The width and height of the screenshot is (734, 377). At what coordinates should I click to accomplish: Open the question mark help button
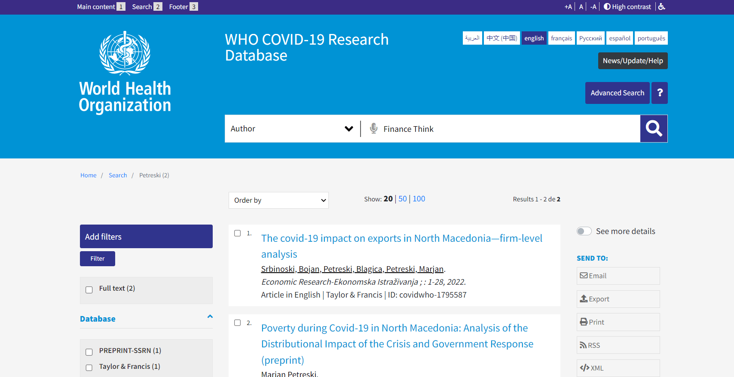coord(660,93)
